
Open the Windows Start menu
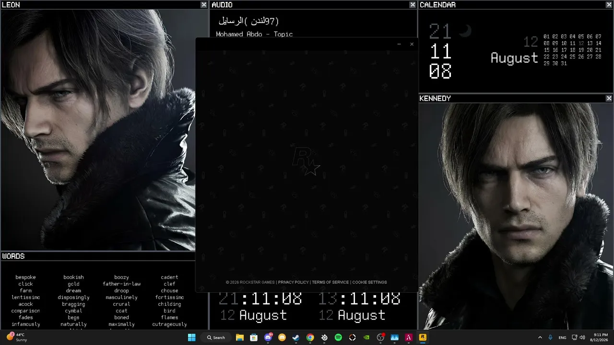191,337
